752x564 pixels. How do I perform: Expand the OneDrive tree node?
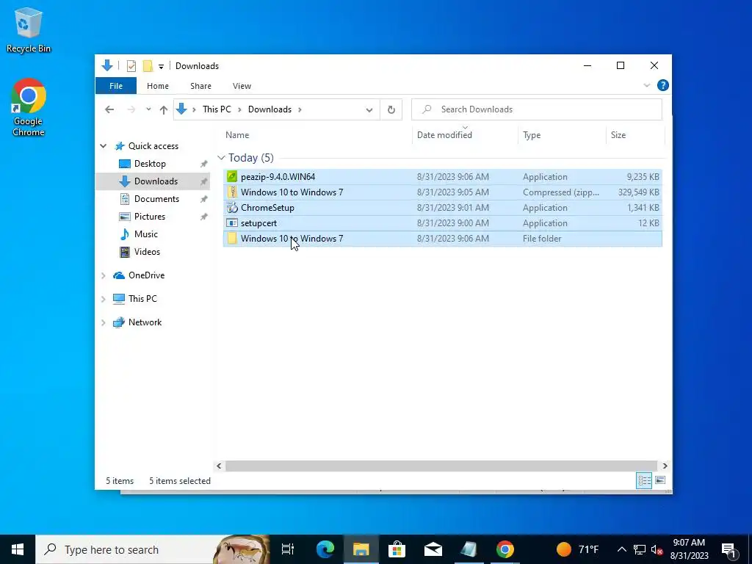click(103, 275)
